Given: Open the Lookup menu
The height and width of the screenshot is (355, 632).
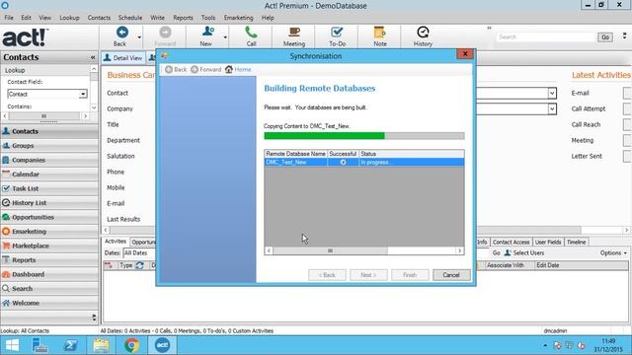Looking at the screenshot, I should [69, 18].
